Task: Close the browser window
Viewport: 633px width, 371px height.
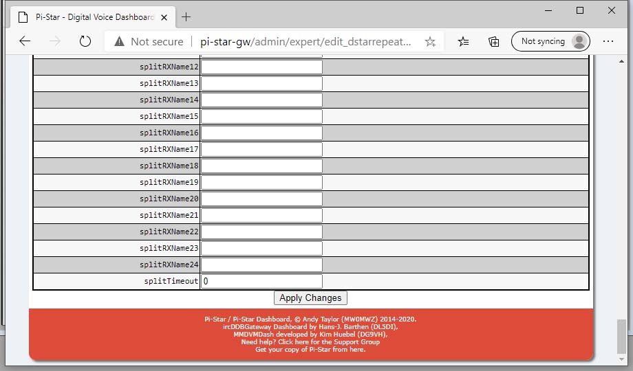Action: point(612,10)
